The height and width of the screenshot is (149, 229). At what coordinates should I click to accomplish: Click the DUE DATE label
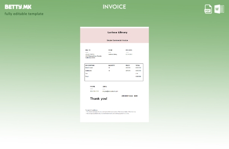129,50
